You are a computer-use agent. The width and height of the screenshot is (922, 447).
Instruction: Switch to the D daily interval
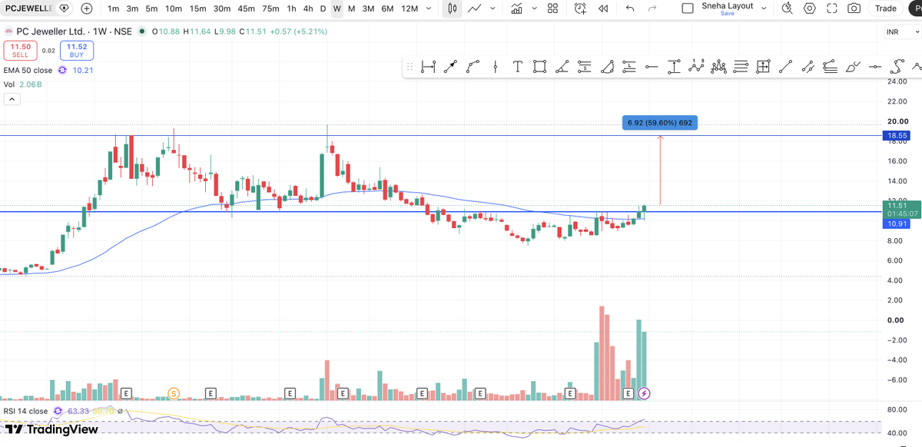click(323, 8)
